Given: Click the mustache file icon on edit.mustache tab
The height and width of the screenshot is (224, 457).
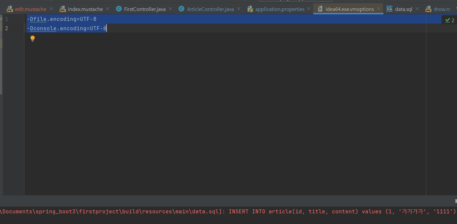Looking at the screenshot, I should 10,9.
